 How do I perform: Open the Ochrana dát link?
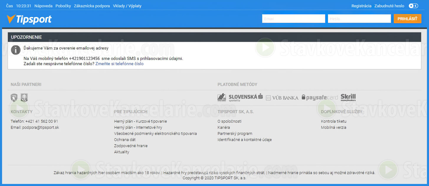125,140
